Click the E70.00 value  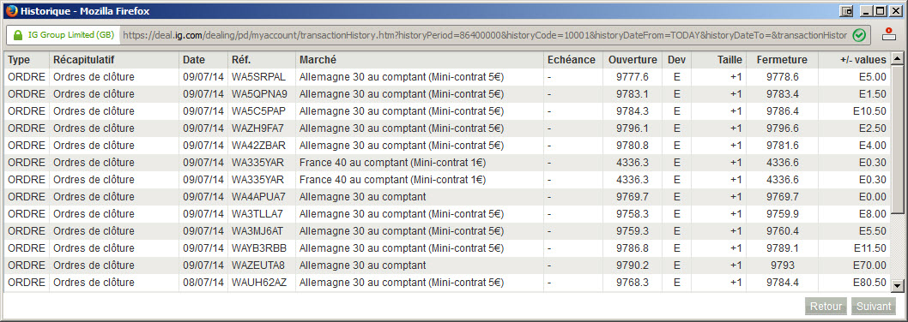pos(869,265)
